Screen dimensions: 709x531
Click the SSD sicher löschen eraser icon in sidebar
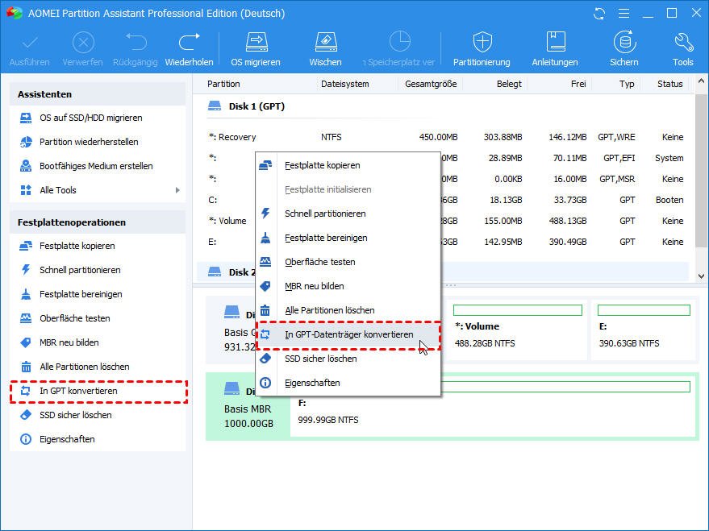26,415
